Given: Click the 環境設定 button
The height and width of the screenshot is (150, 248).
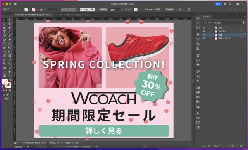Looking at the screenshot, I should tap(170, 10).
